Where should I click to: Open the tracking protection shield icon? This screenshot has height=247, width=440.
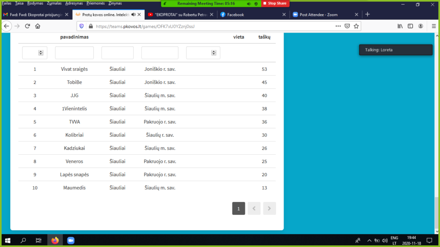pyautogui.click(x=82, y=26)
